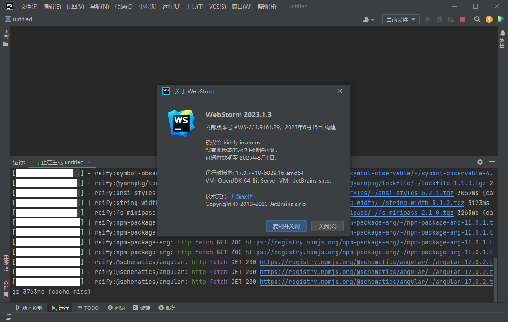Open the 窗口(W) menu
Screen dimensions: 508x322
(242, 6)
